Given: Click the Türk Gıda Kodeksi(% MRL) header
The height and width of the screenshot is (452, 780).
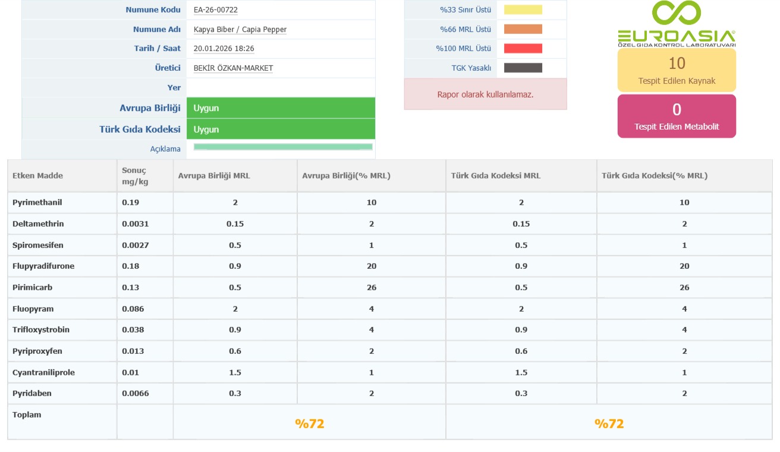Looking at the screenshot, I should tap(655, 175).
